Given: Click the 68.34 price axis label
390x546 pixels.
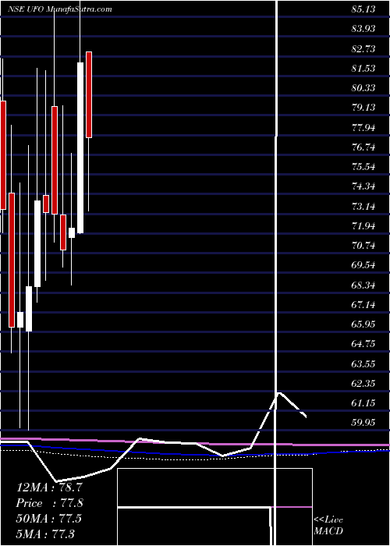Looking at the screenshot, I should pyautogui.click(x=363, y=285).
